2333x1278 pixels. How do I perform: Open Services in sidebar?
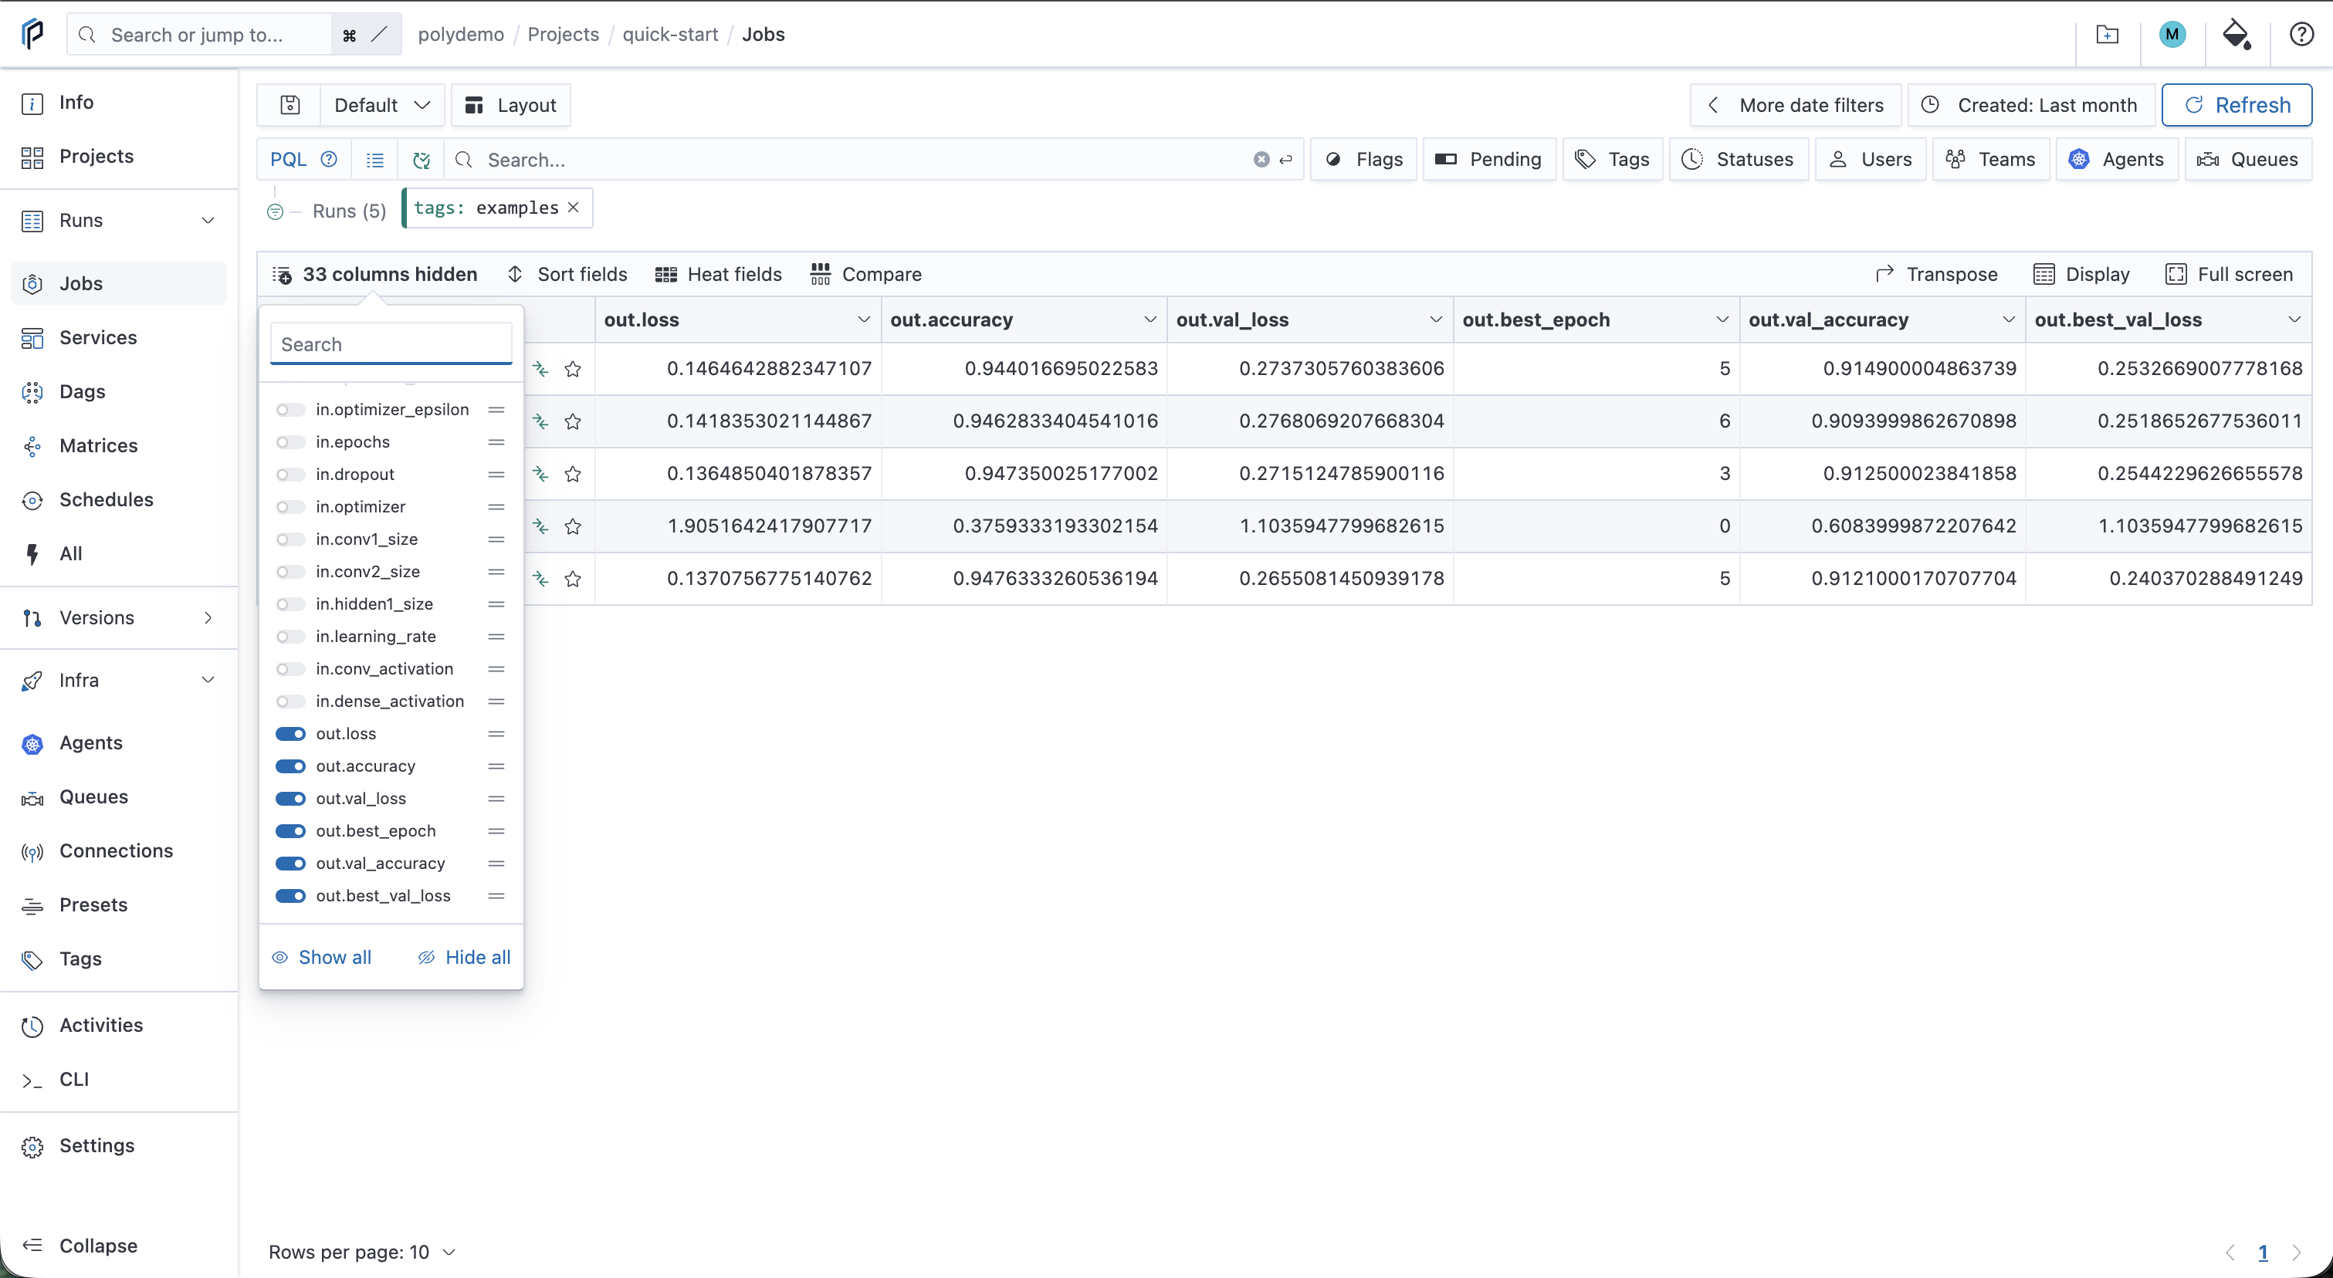(120, 337)
